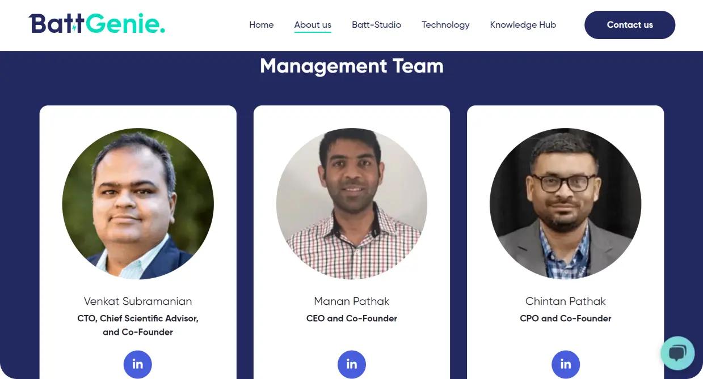Click the Management Team heading
The image size is (703, 379).
(352, 66)
